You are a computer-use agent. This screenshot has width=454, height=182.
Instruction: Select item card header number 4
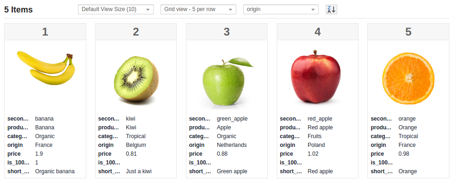click(317, 31)
